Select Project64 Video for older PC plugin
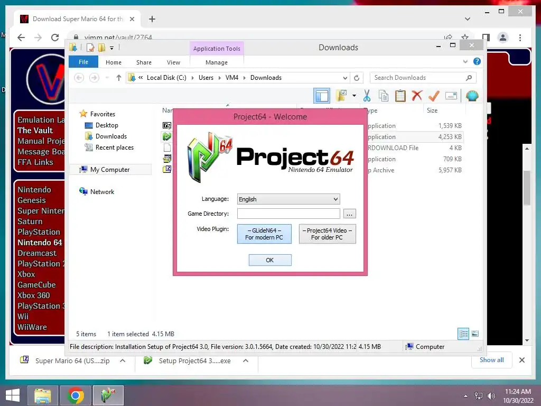Viewport: 541px width, 406px height. tap(327, 234)
